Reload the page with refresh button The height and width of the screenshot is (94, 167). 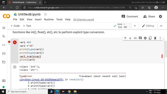(x=17, y=8)
